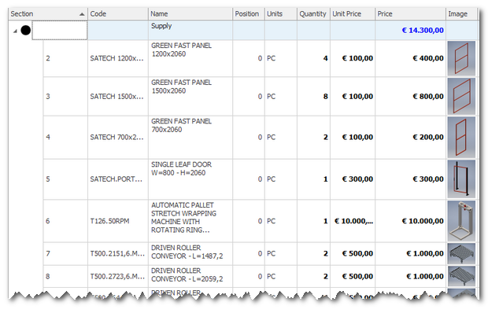Open the roller conveyor L=2059,2 thumbnail

coord(461,276)
